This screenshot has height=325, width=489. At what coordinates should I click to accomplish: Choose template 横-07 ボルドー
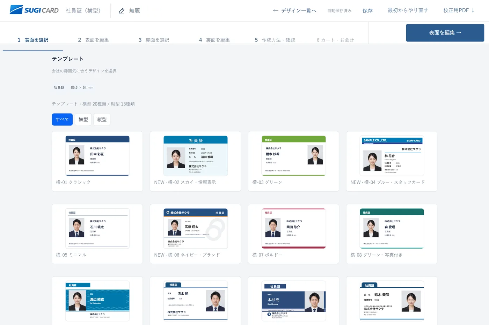click(293, 234)
